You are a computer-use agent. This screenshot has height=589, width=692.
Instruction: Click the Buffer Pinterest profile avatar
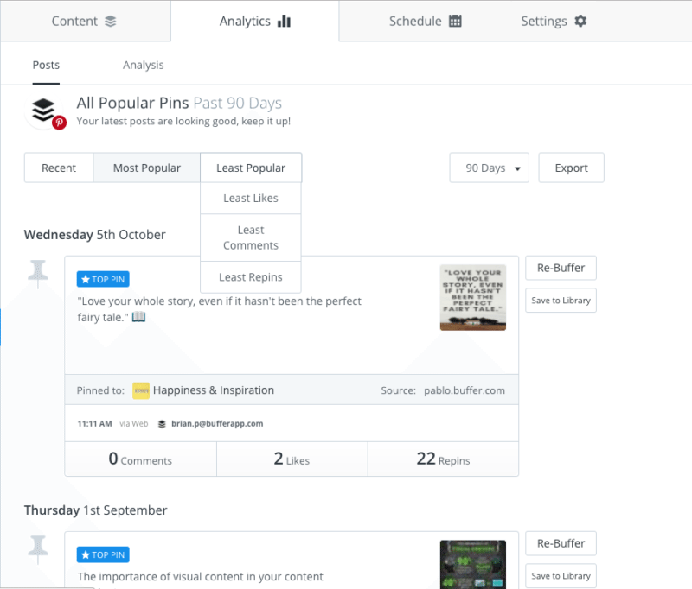45,112
